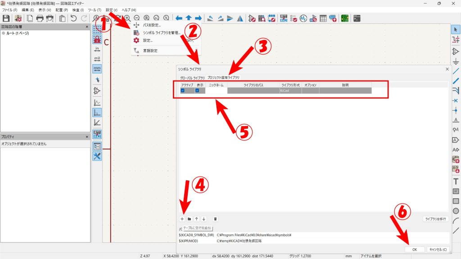Select the Add Text tool (T icon)
The height and width of the screenshot is (259, 461).
tap(456, 182)
